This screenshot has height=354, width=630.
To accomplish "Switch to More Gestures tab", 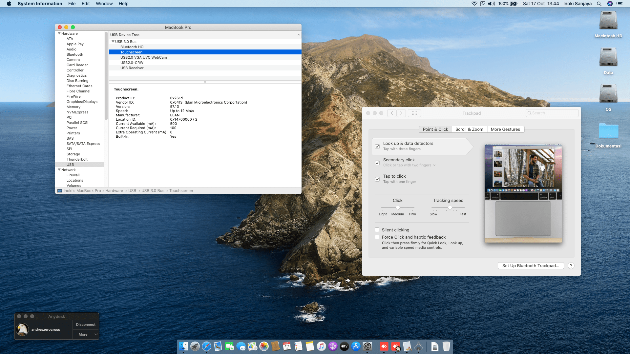I will point(505,129).
